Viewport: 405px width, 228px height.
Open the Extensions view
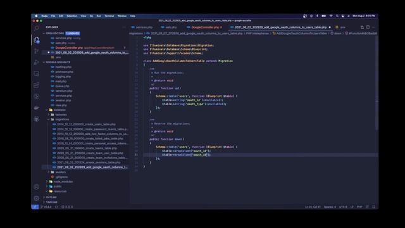pos(37,85)
